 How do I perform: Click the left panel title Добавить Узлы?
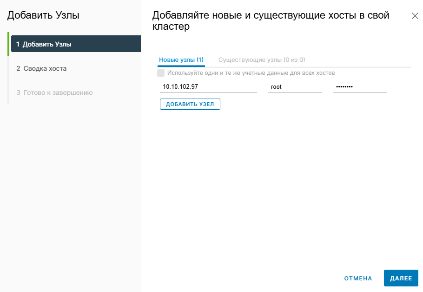pos(43,15)
